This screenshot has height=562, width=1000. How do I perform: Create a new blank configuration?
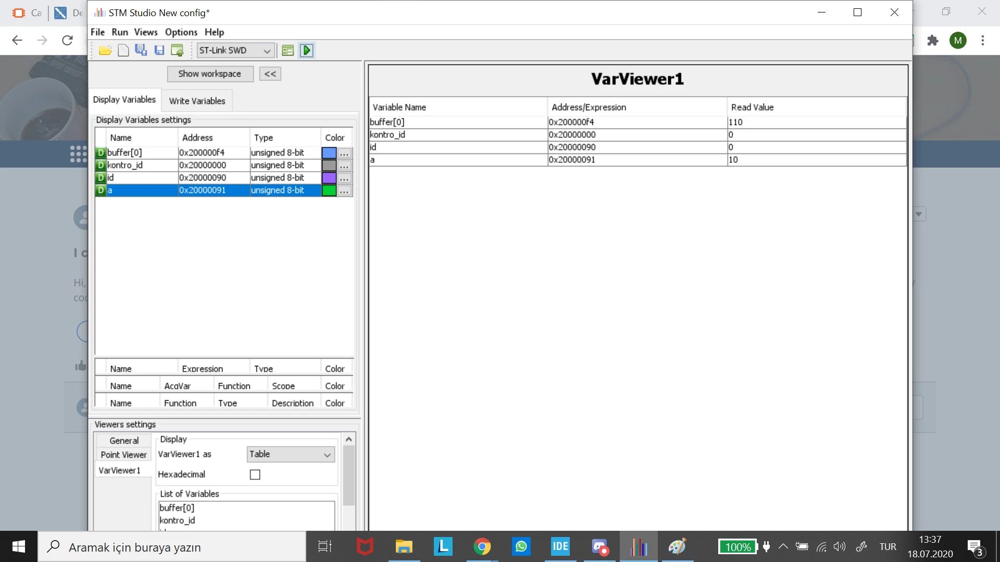[x=123, y=50]
